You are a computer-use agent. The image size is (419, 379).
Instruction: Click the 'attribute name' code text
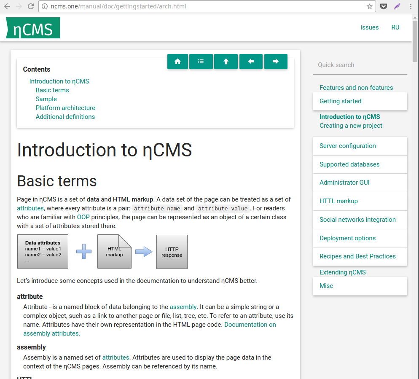tap(157, 209)
